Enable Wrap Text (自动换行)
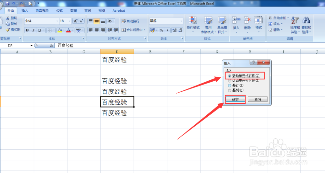 [131, 21]
